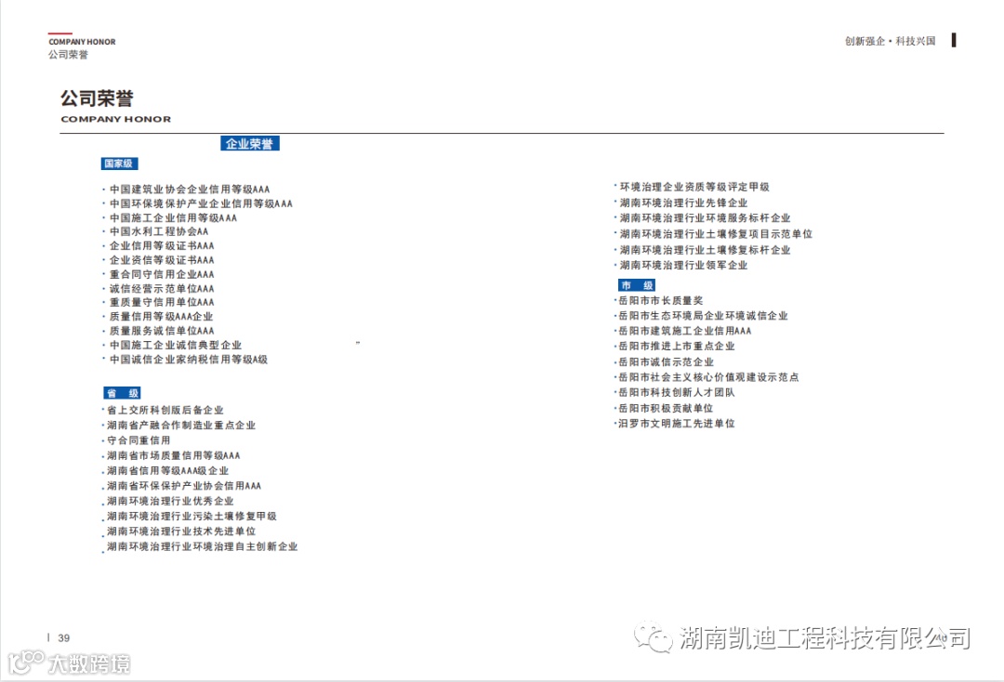Click line 湖南省信用等级AAA级企业
This screenshot has height=682, width=1004.
click(167, 471)
